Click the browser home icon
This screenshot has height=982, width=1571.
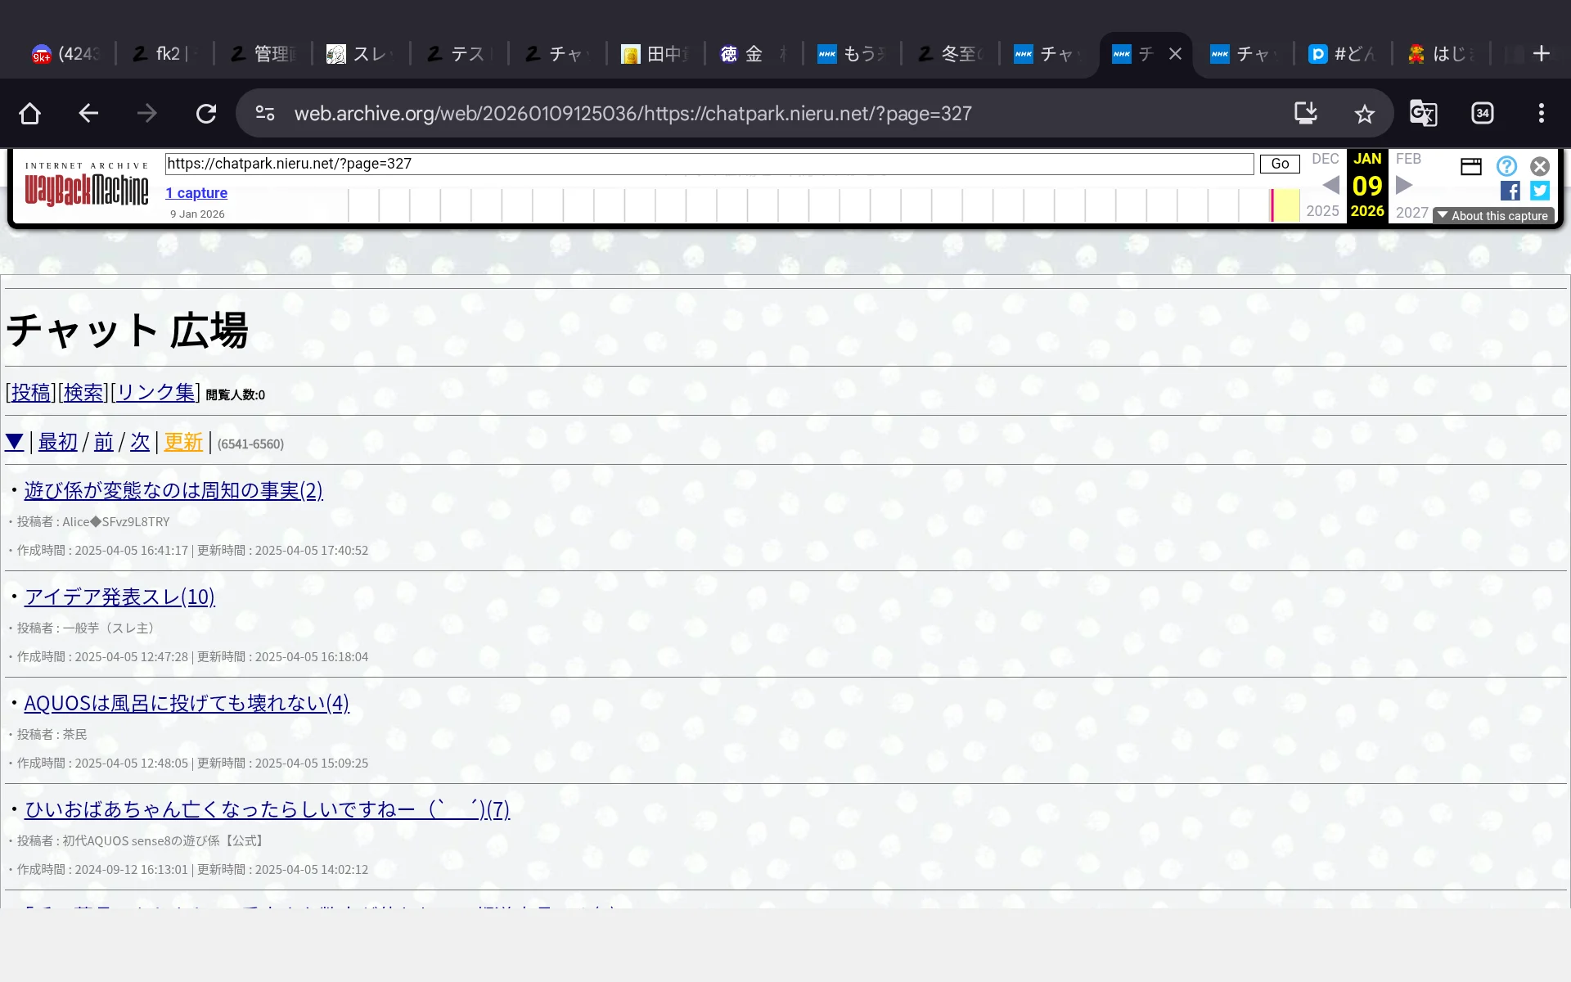tap(30, 113)
